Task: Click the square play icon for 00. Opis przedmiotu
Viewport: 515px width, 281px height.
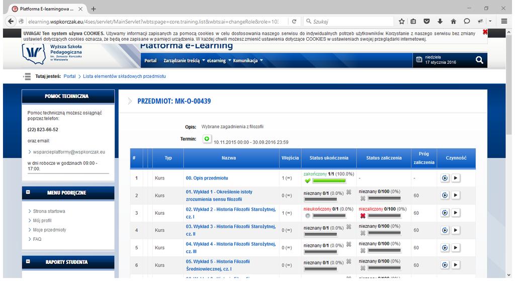Action: point(456,178)
